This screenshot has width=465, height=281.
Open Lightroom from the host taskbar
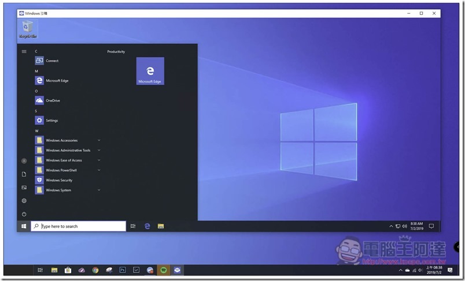pyautogui.click(x=136, y=270)
